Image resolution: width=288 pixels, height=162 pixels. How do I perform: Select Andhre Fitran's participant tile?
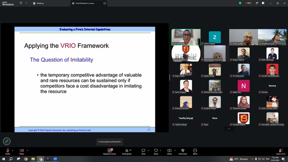(x=215, y=102)
